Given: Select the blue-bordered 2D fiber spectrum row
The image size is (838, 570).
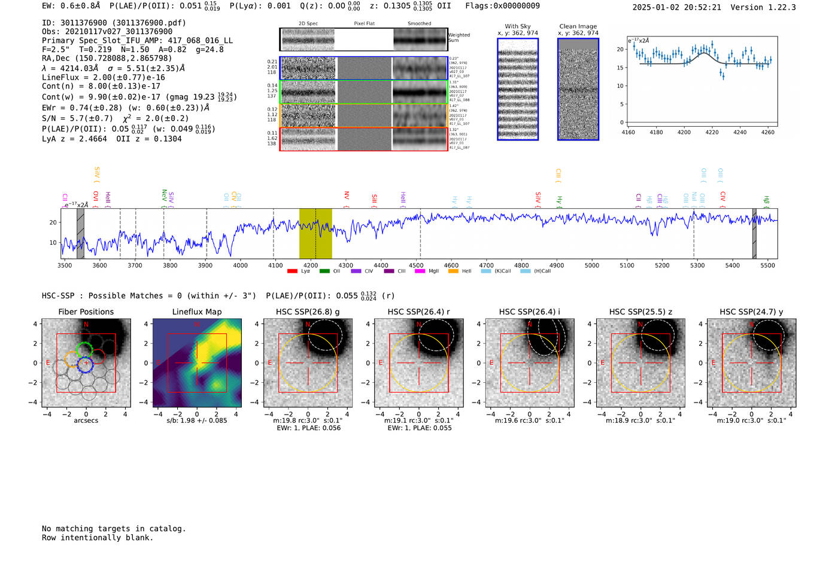Looking at the screenshot, I should coord(364,68).
